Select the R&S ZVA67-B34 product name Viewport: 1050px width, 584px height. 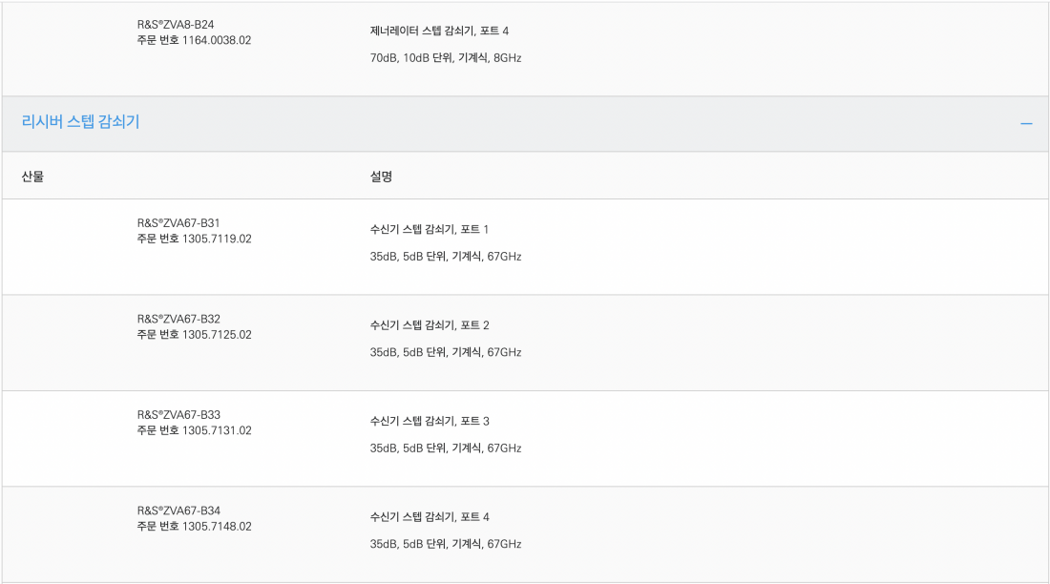pos(178,511)
